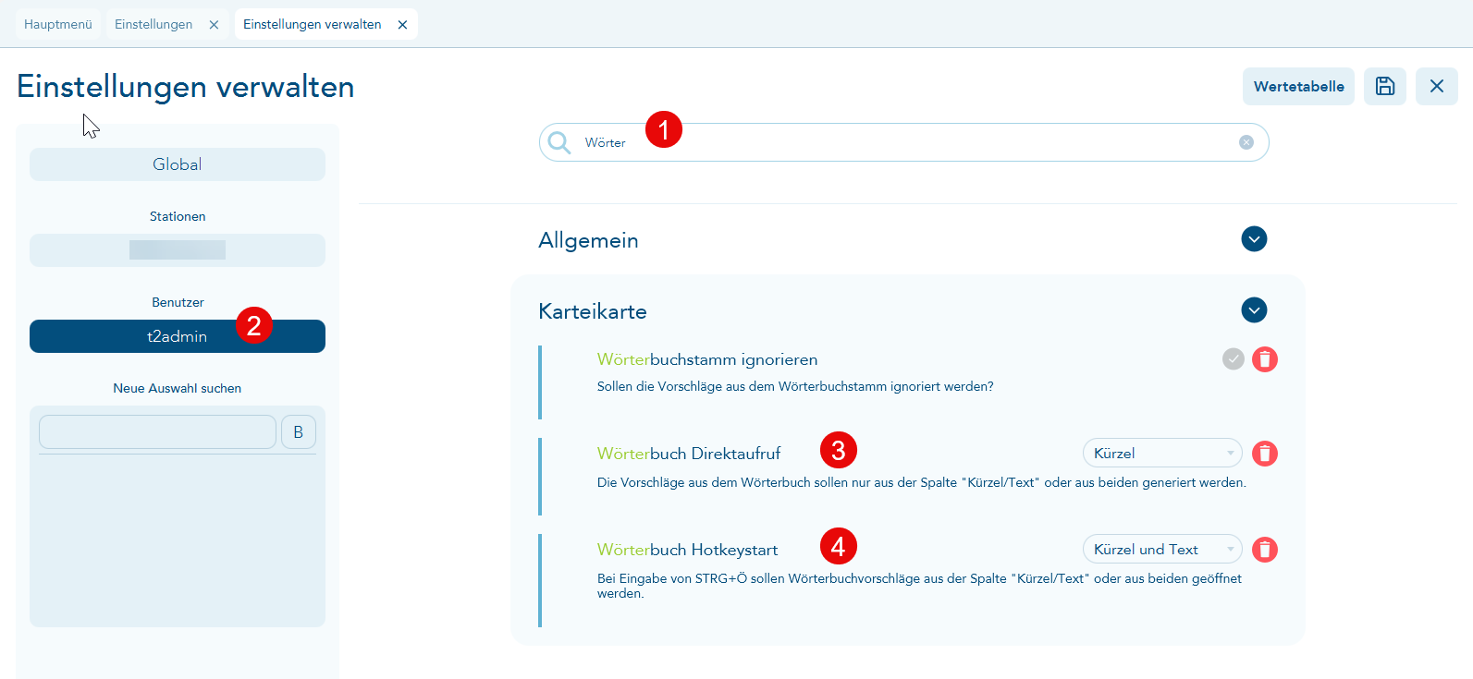Image resolution: width=1473 pixels, height=679 pixels.
Task: Click the save diskette icon
Action: (x=1384, y=86)
